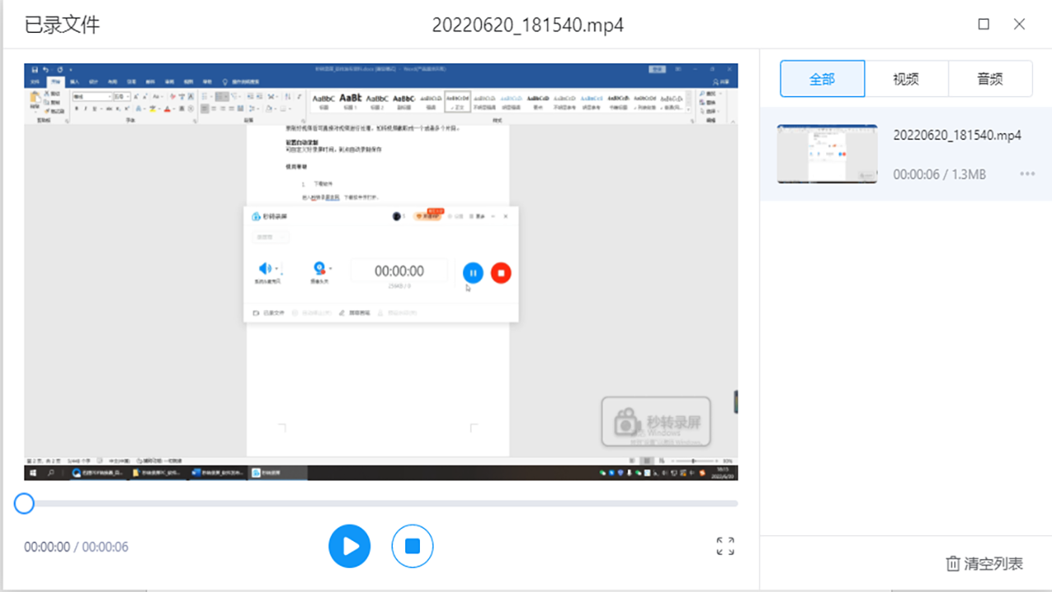
Task: Switch to the 视频 tab
Action: 907,78
